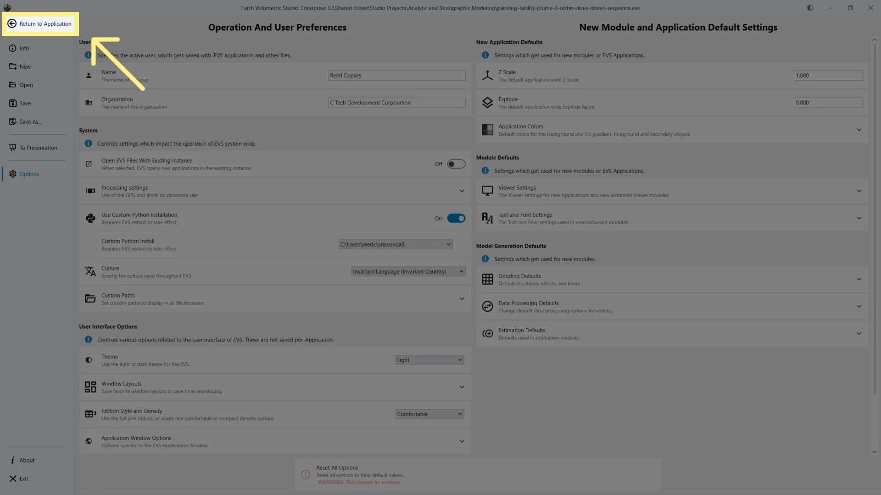Click the Data Processing Defaults icon
Image resolution: width=881 pixels, height=495 pixels.
click(x=487, y=306)
